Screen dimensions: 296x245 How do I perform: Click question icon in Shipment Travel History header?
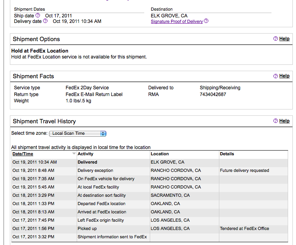coord(275,121)
